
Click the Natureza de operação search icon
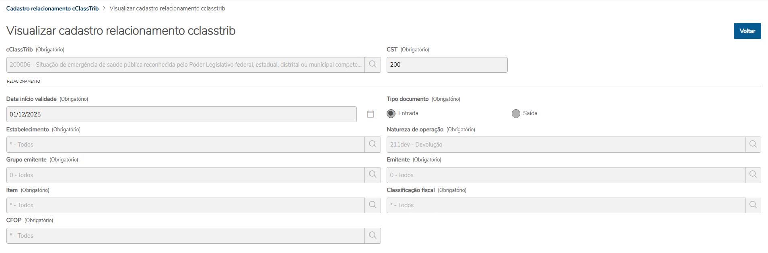click(x=753, y=145)
